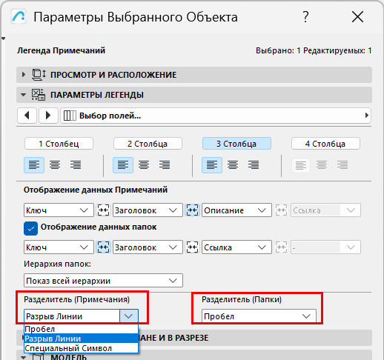Toggle merge between folders Ключ and Заголовок
This screenshot has height=360, width=384.
coord(103,247)
